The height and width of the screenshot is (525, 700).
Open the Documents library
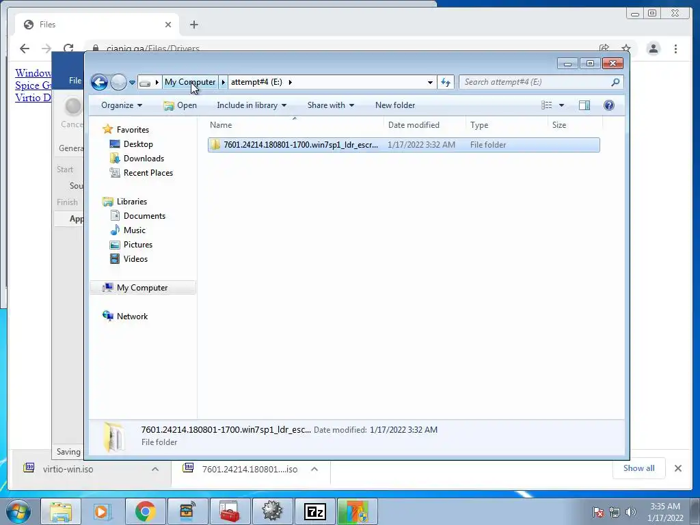[x=137, y=215]
